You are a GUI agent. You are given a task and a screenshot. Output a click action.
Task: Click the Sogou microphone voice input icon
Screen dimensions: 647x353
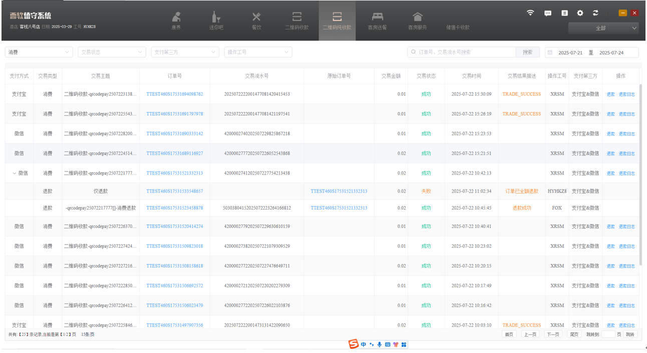coord(380,344)
